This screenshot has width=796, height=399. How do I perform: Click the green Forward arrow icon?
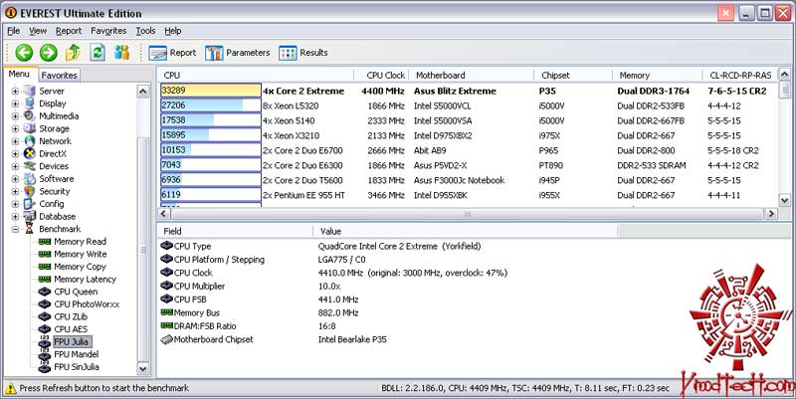[48, 53]
